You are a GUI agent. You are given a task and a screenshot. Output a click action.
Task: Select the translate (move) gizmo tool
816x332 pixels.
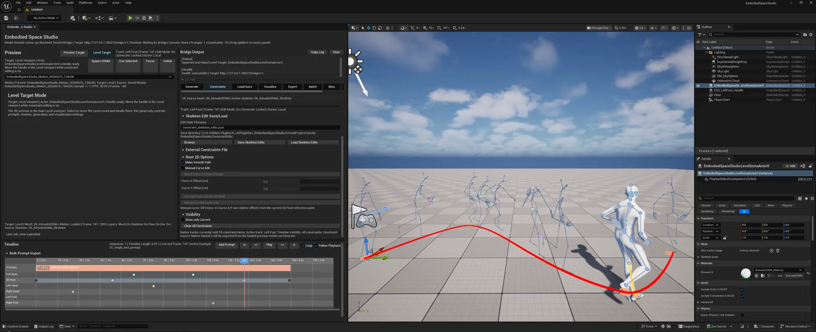[368, 28]
